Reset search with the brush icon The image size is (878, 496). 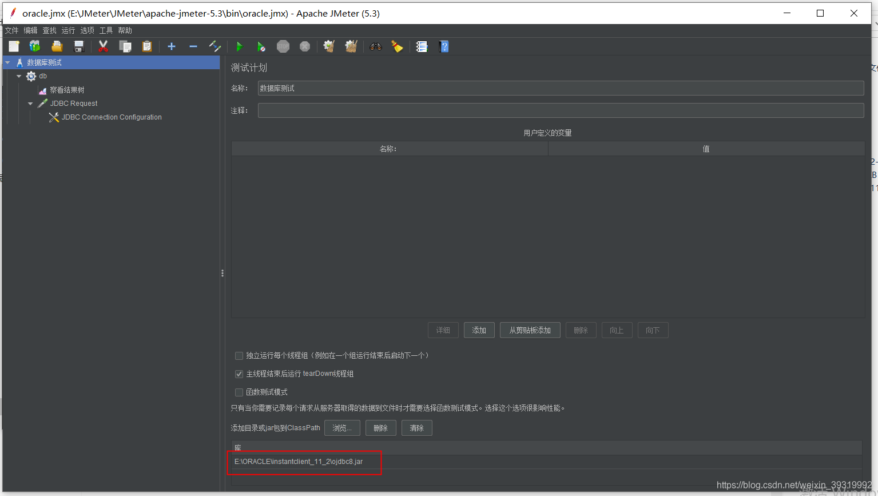point(397,46)
